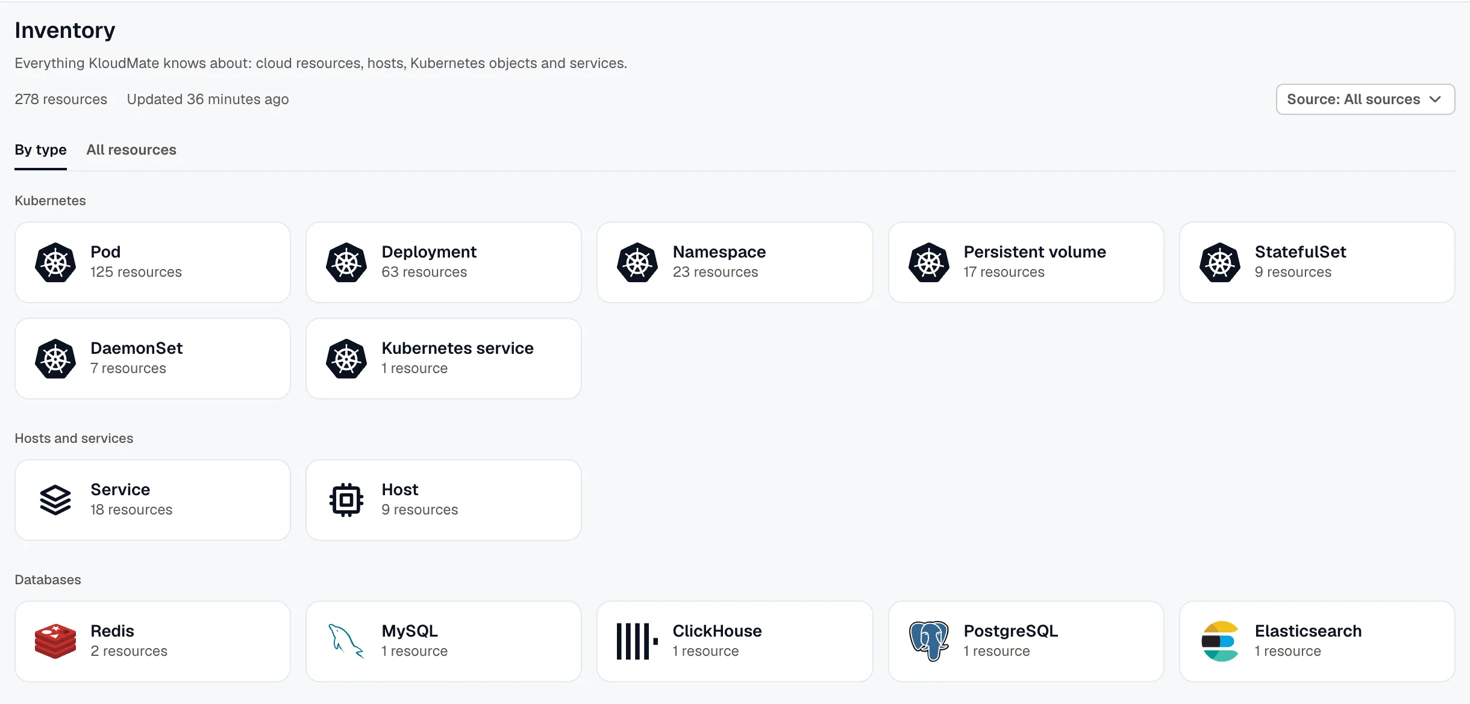Screen dimensions: 1470x704
Task: Click the '278 resources' count text
Action: [61, 99]
